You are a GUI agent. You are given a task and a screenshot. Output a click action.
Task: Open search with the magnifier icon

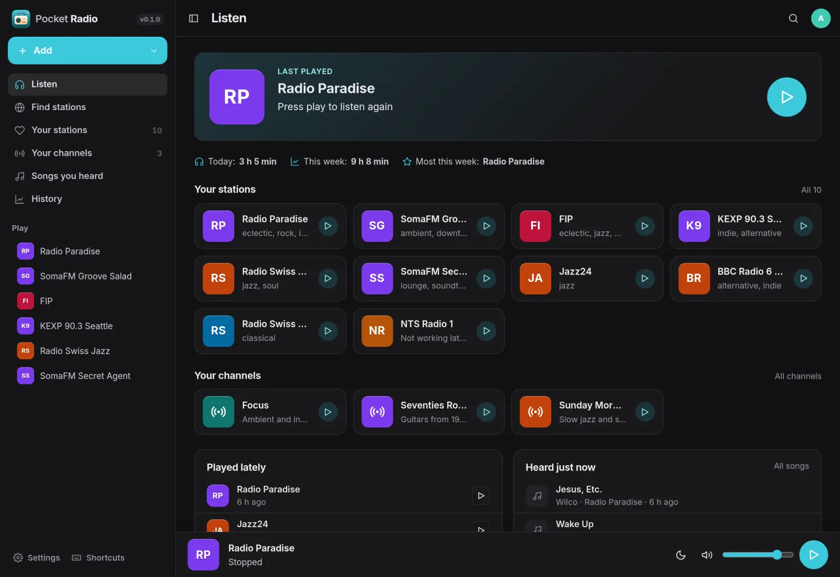click(793, 18)
